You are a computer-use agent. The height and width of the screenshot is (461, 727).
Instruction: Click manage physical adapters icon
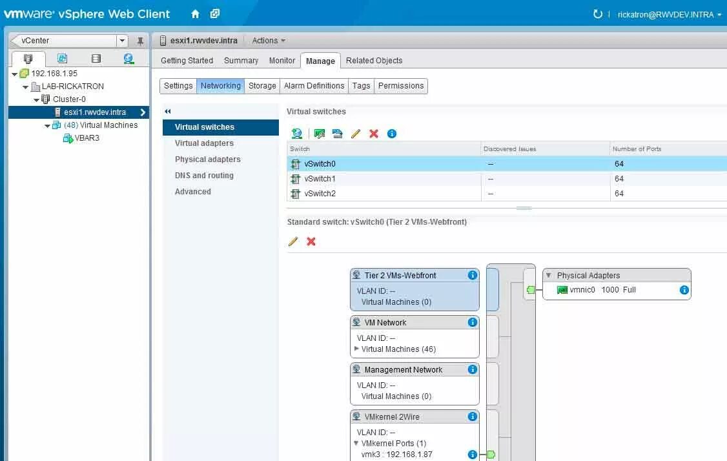click(x=320, y=134)
